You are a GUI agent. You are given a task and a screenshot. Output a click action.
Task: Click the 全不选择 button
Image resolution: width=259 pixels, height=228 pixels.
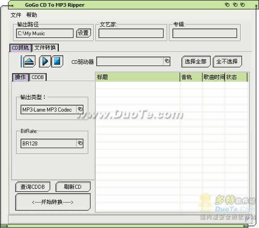227,62
